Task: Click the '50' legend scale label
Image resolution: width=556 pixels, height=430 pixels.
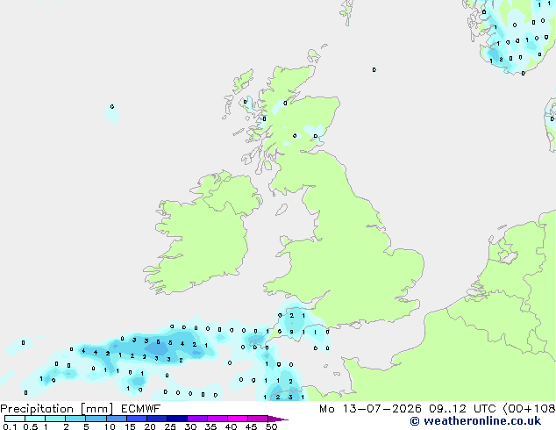Action: pos(271,426)
